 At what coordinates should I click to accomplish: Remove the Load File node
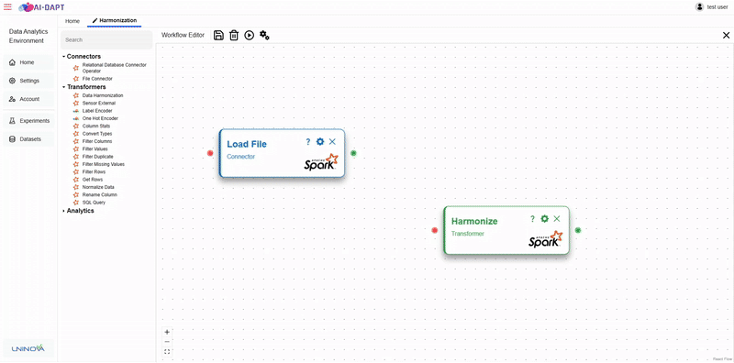[332, 142]
